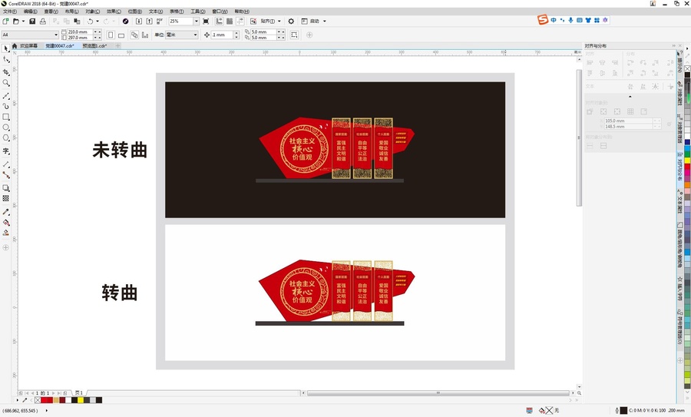This screenshot has height=417, width=691.
Task: Open the units (毫米) dropdown
Action: [195, 35]
